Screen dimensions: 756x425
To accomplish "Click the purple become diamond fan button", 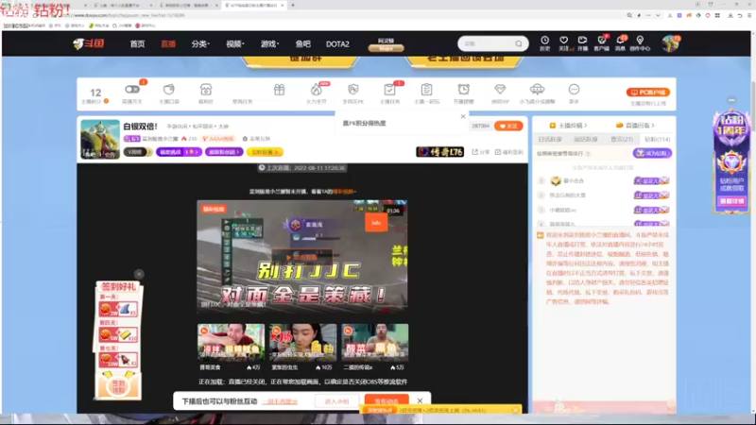I will 652,153.
